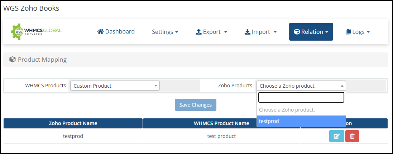Select testprod from Zoho product list
The image size is (393, 154).
click(301, 121)
